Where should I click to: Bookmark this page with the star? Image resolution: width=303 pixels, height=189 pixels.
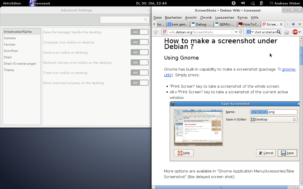[232, 32]
